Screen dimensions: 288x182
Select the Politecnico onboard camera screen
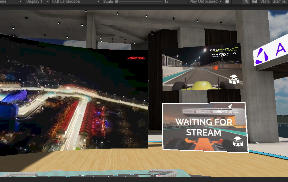coord(202,67)
